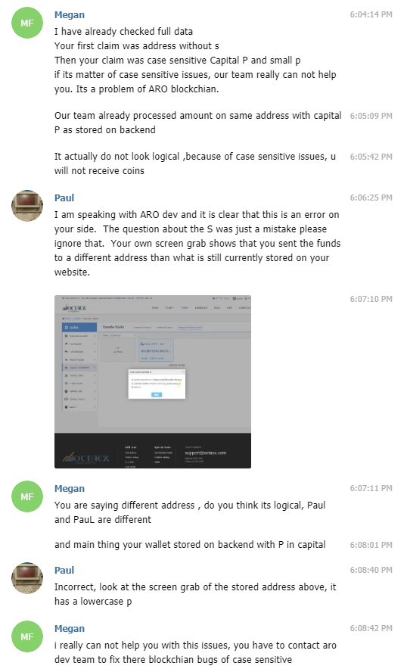
Task: Select message 'It actually do not look logical'
Action: pos(195,163)
